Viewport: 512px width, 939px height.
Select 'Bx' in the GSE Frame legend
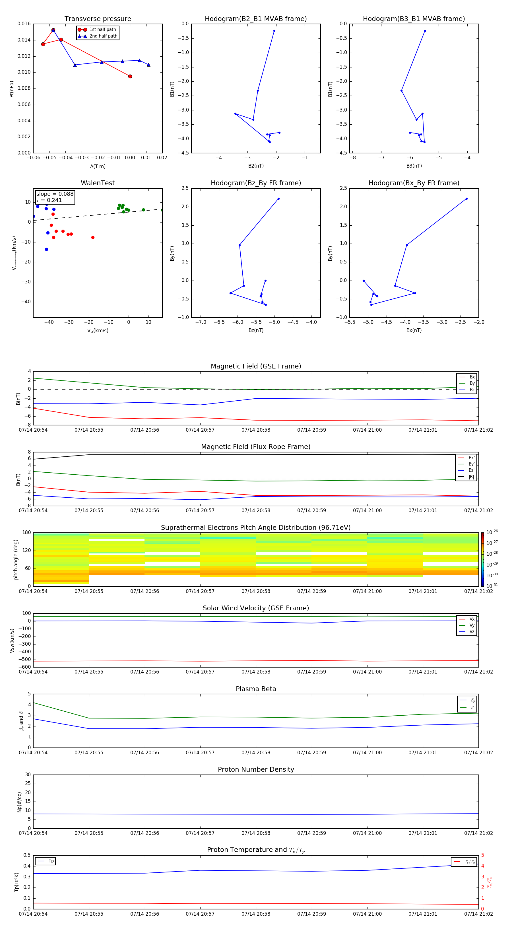467,377
